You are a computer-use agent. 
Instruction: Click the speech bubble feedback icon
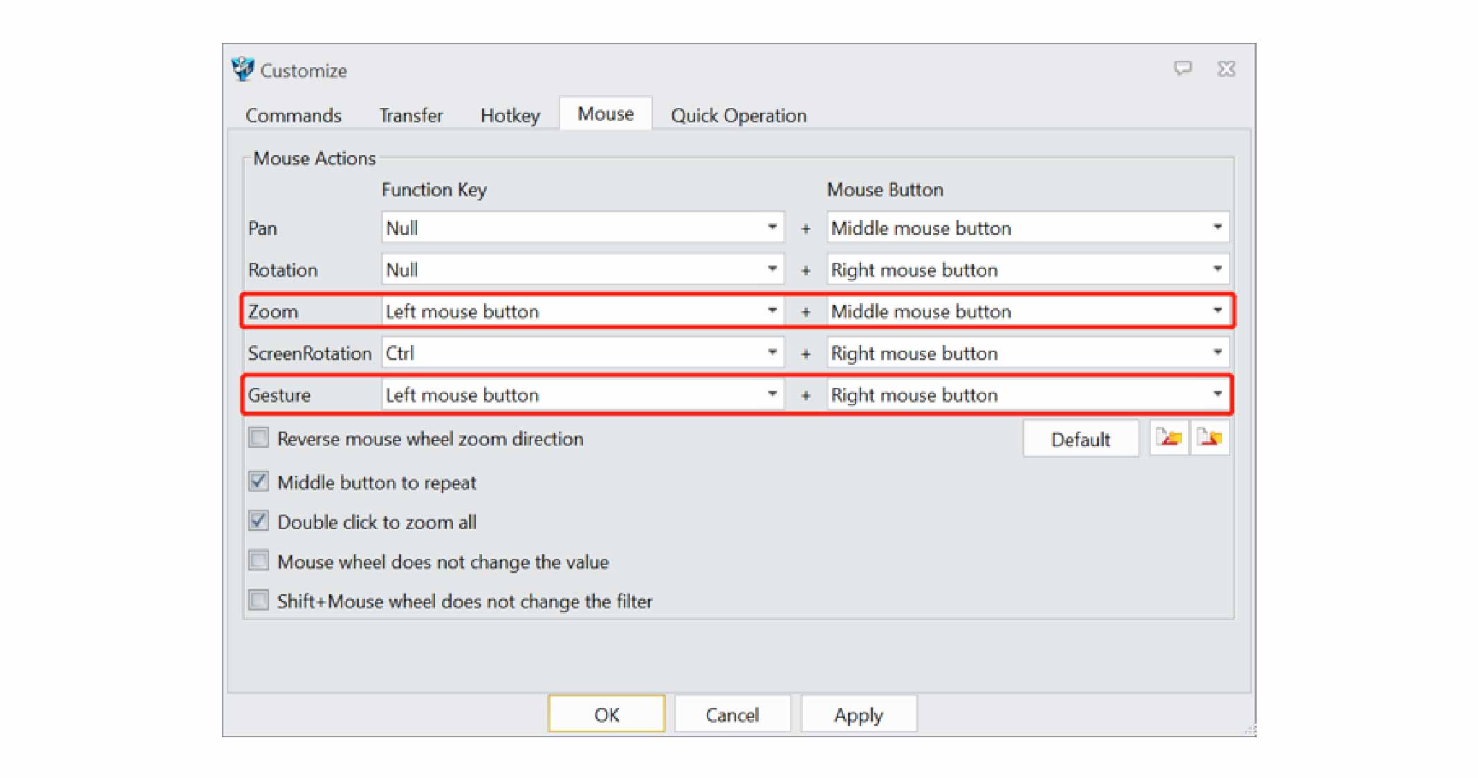1183,68
